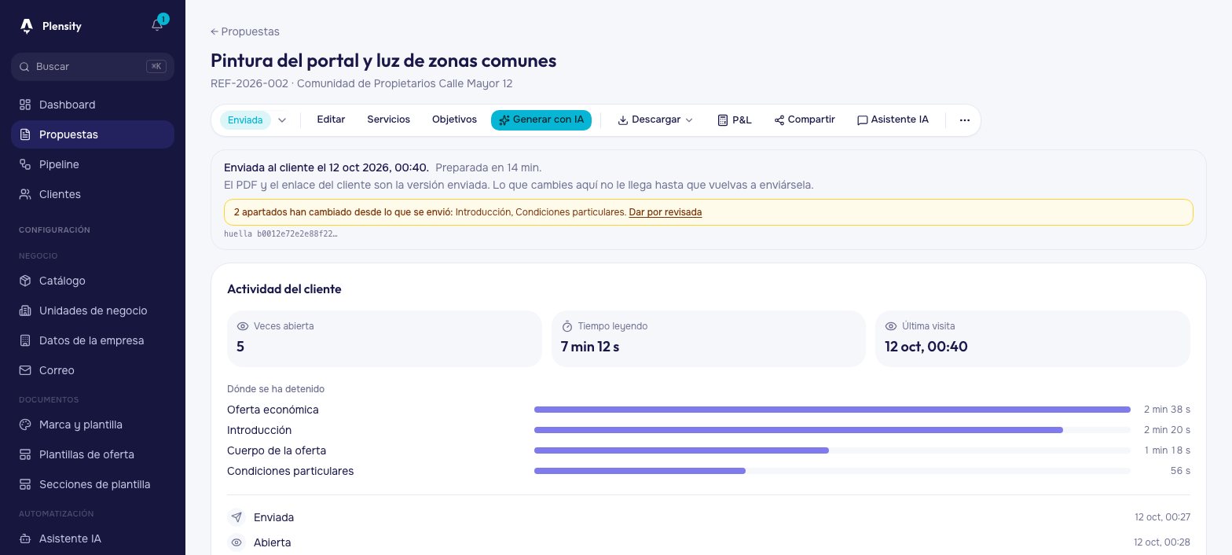Open Correo settings

(93, 370)
